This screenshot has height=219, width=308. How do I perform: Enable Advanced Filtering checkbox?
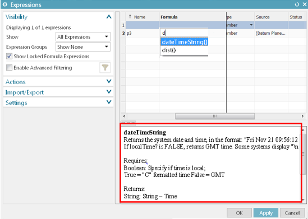[9, 68]
